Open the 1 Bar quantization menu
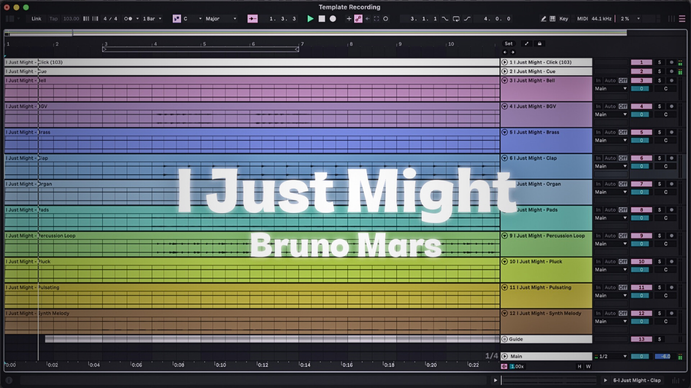The image size is (691, 388). pyautogui.click(x=152, y=19)
